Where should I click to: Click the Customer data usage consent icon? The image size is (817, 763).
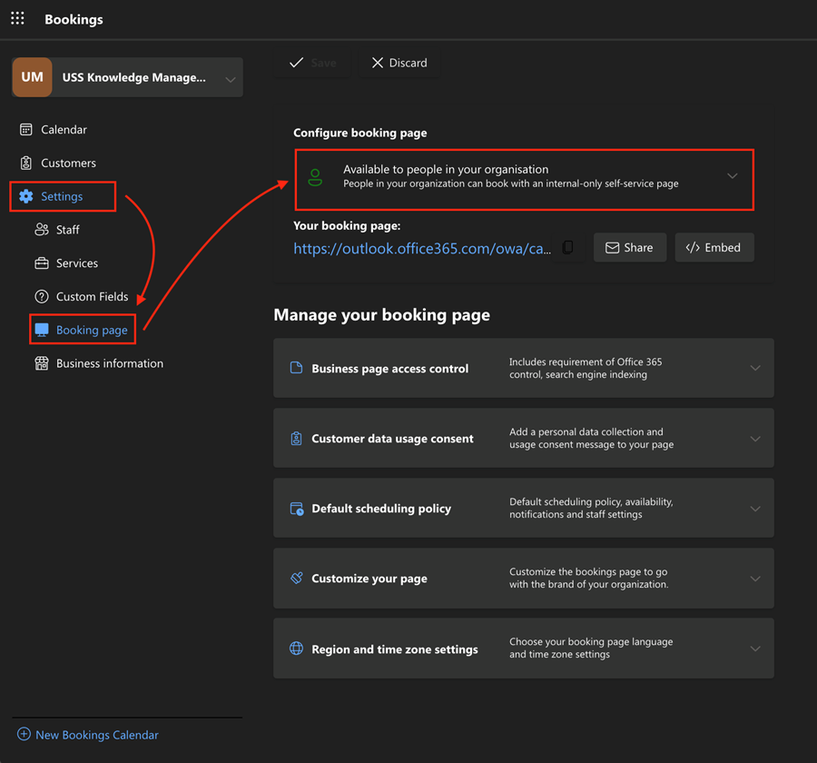point(296,438)
